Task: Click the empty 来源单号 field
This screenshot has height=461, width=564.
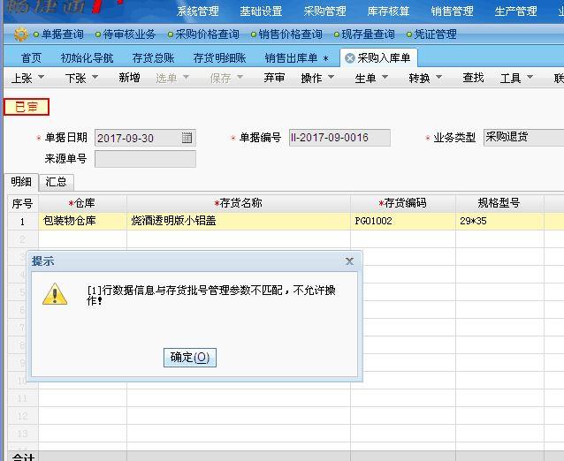Action: click(x=145, y=159)
